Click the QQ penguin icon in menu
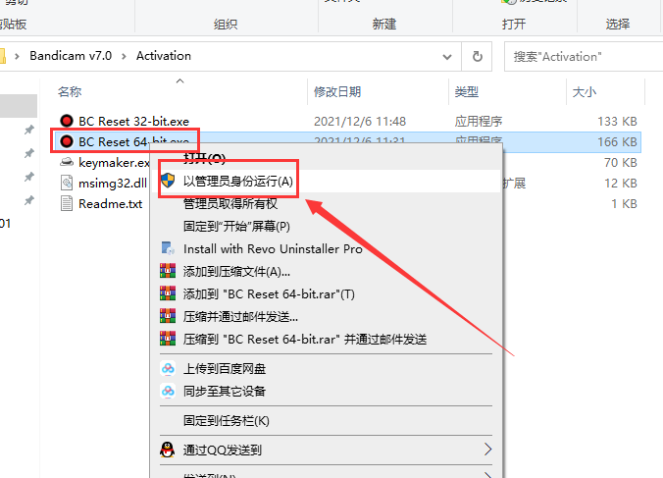 pos(167,451)
